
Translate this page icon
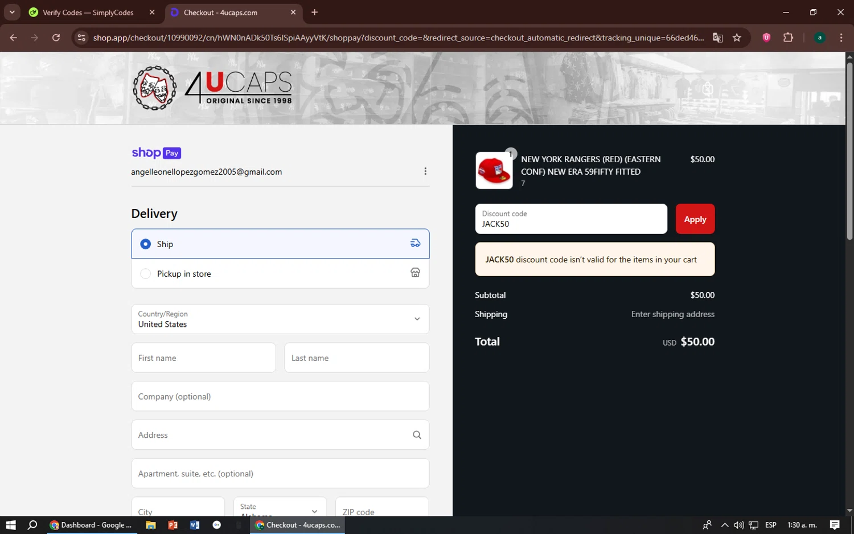(717, 38)
